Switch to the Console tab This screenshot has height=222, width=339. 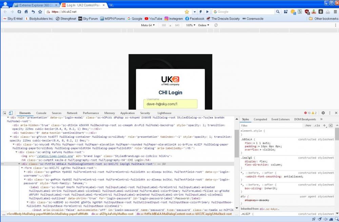point(41,113)
